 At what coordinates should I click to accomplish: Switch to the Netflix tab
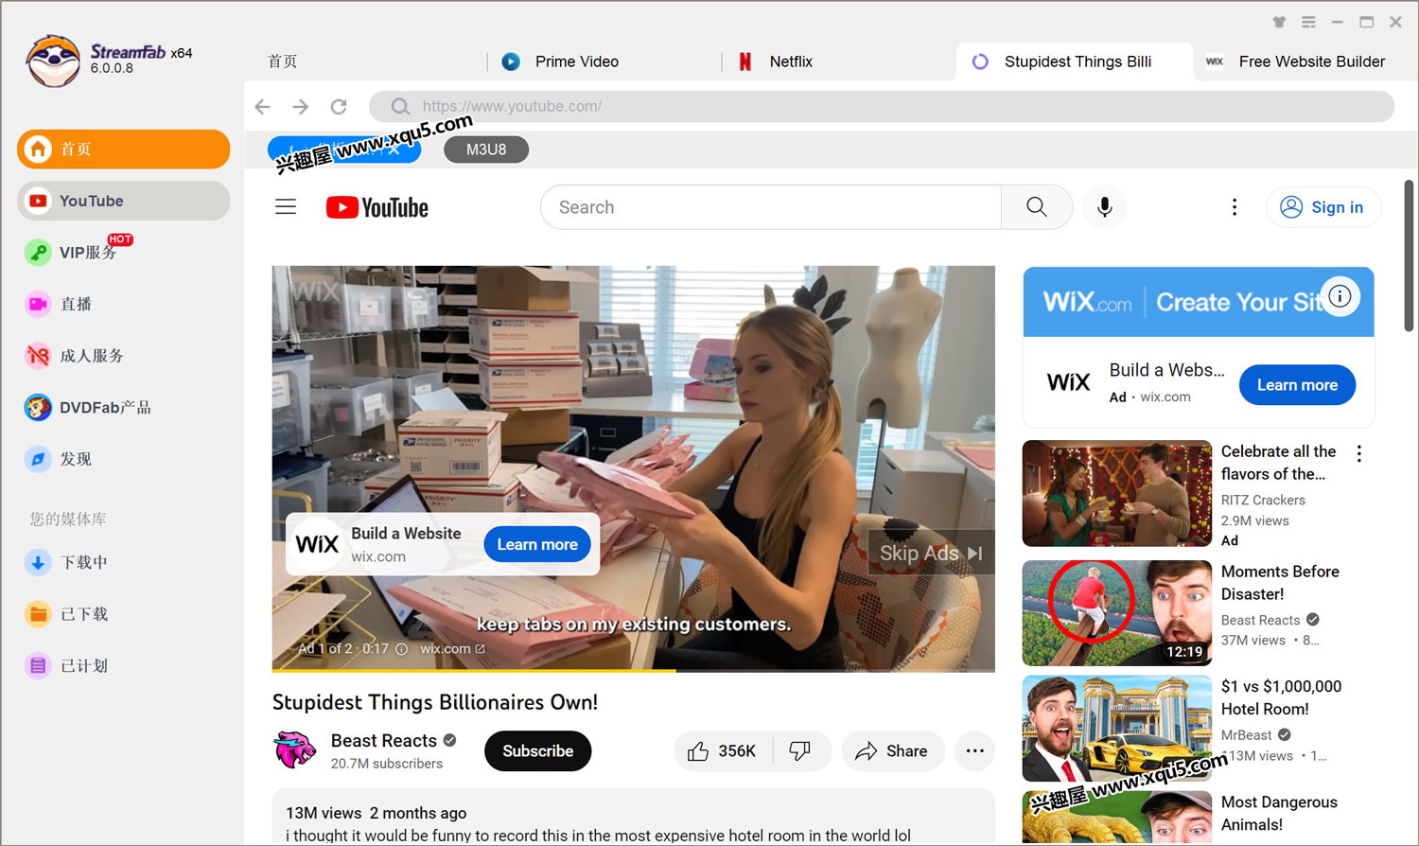[790, 62]
